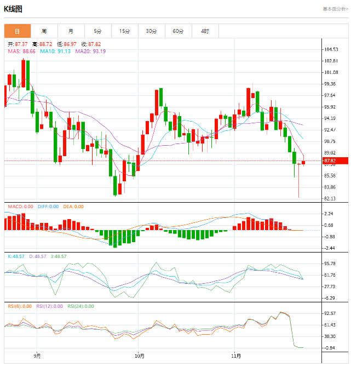Click the 104.53 price axis value
Viewport: 351px width, 367px height.
click(331, 49)
